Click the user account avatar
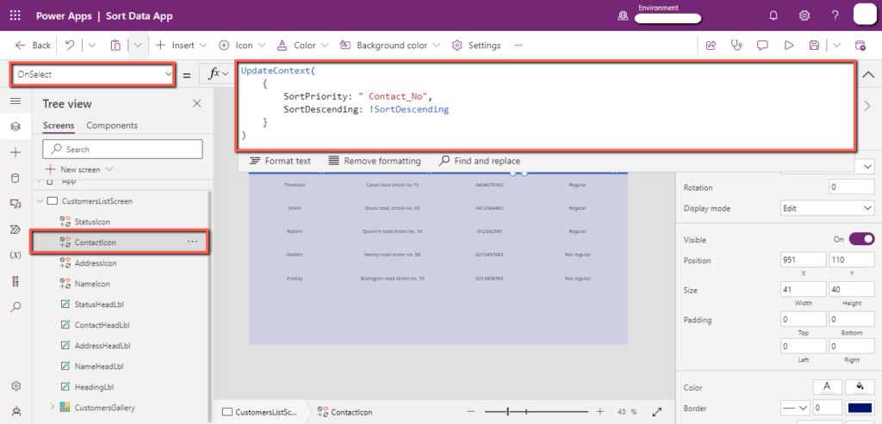 (x=865, y=15)
